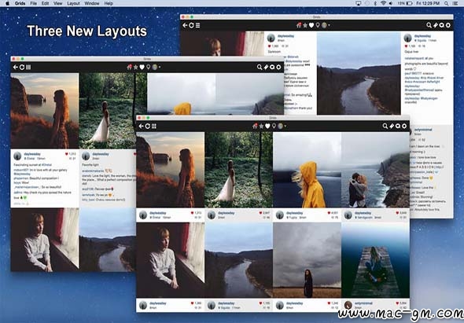Expand the profile avatar dropdown arrow in back window
464x323 pixels.
[329, 26]
